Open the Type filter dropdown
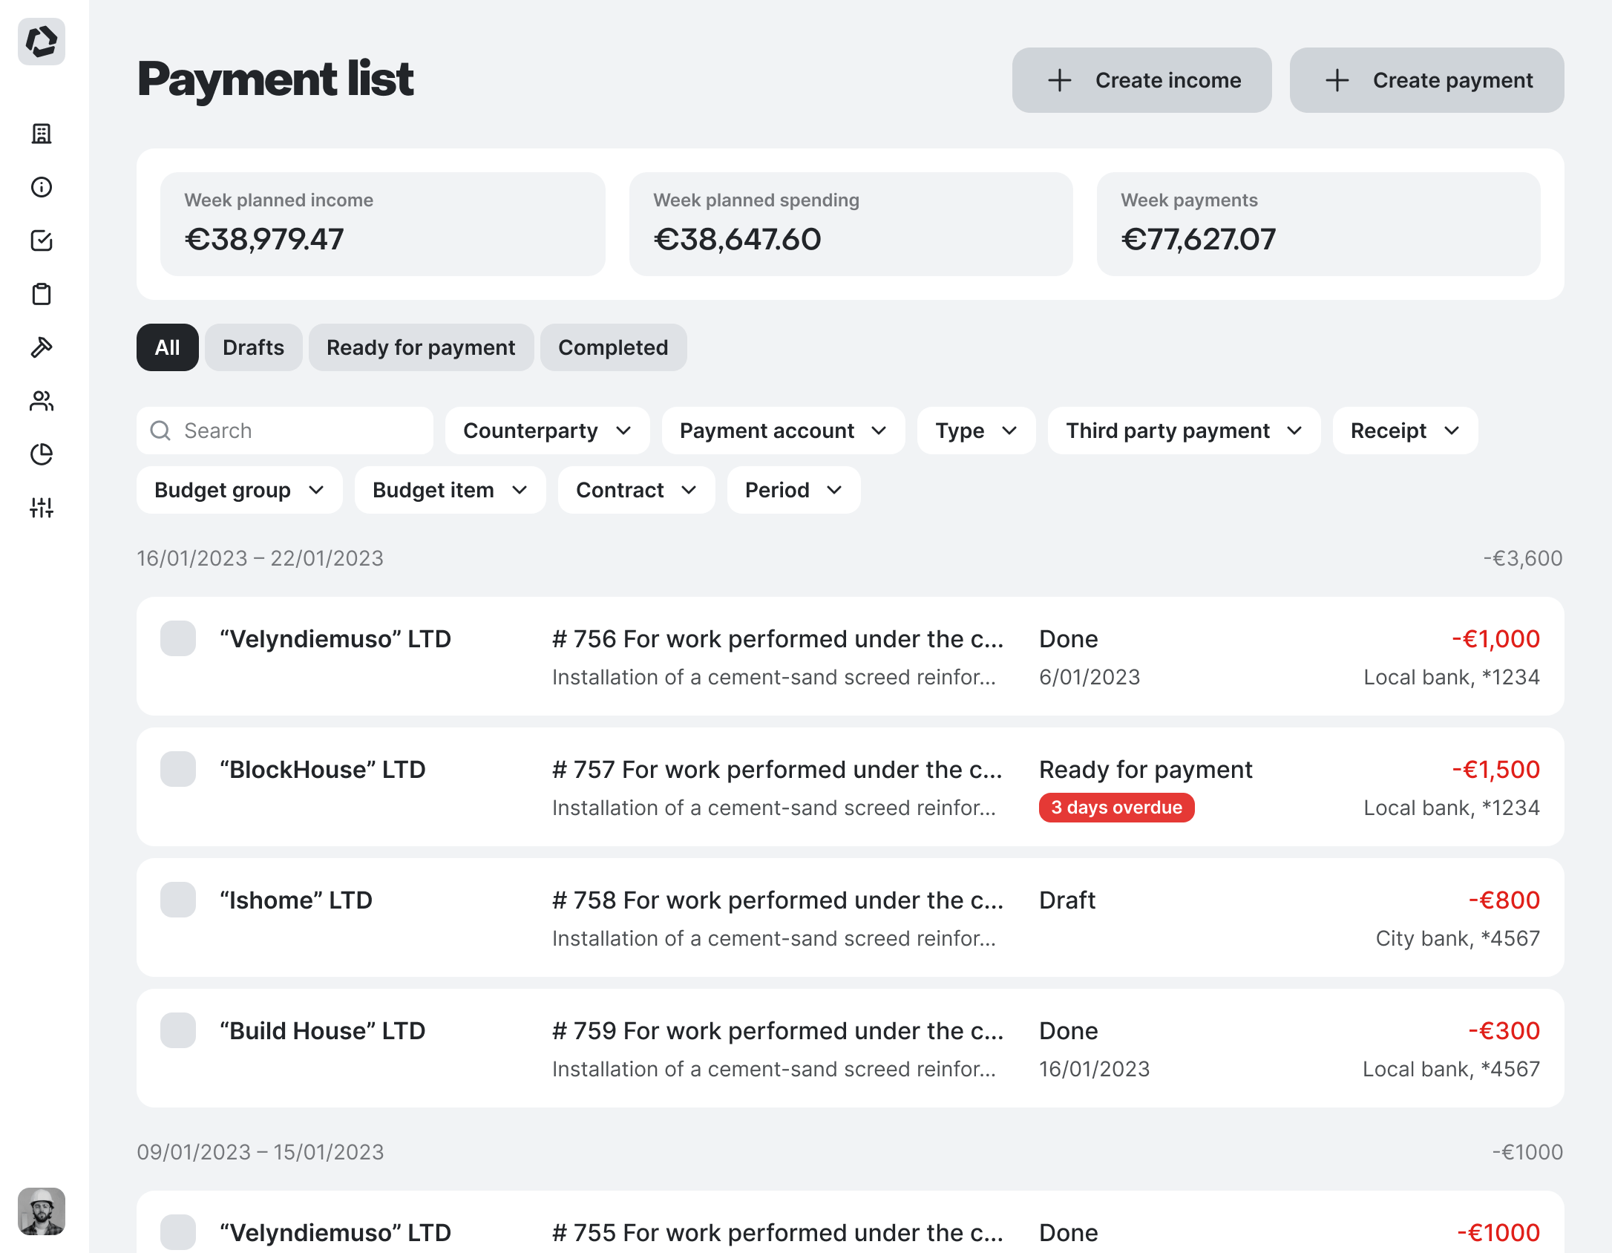 [977, 431]
